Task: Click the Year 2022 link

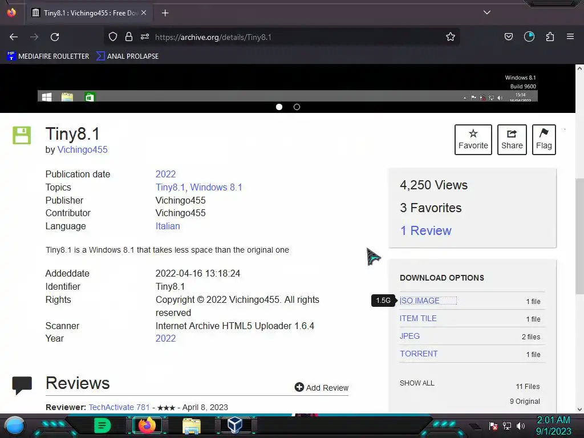Action: [x=165, y=339]
